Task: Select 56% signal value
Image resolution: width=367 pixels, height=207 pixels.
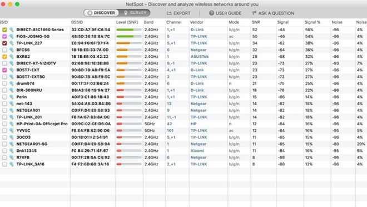Action: pos(309,29)
